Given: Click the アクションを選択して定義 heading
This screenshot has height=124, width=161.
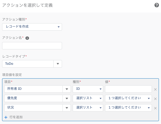Looking at the screenshot, I should click(28, 5).
